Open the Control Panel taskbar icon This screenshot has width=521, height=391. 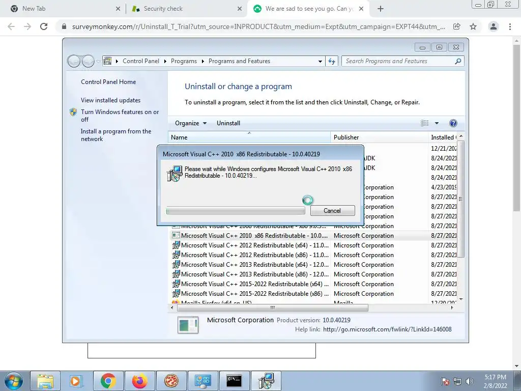(x=202, y=381)
